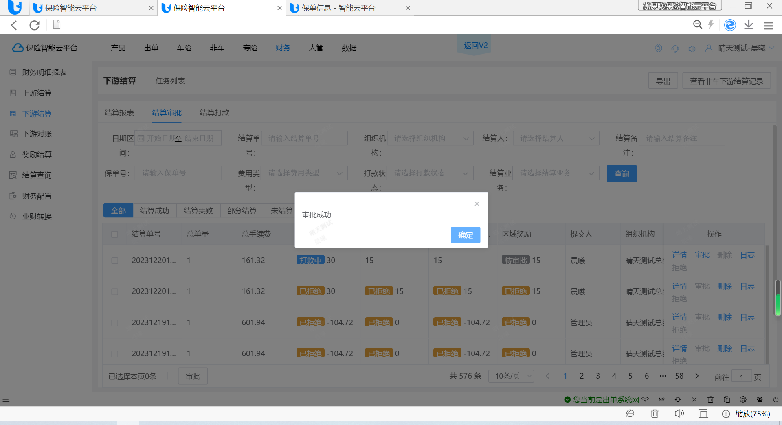Close the 审批成功 dialog with X
Screen dimensions: 782x425
[x=477, y=204]
